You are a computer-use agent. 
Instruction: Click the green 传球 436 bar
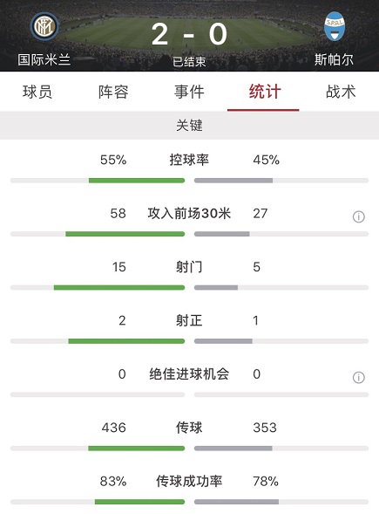click(137, 448)
